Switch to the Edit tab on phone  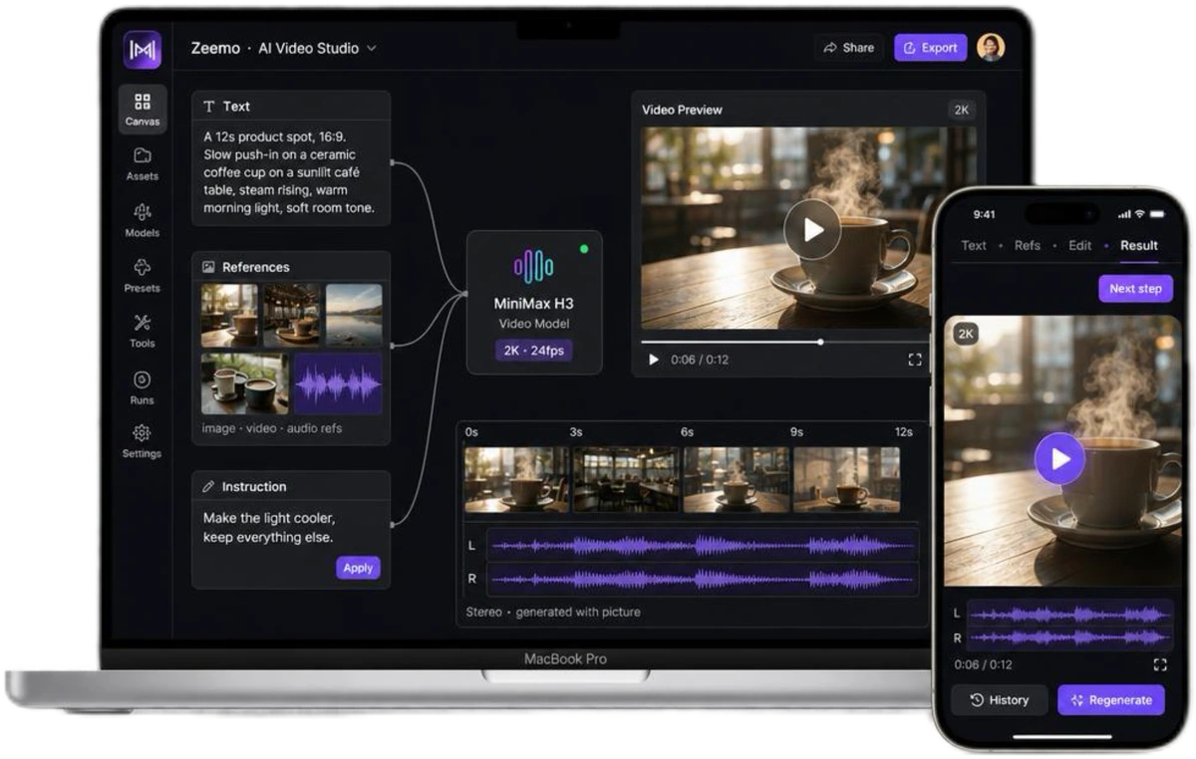(1080, 245)
